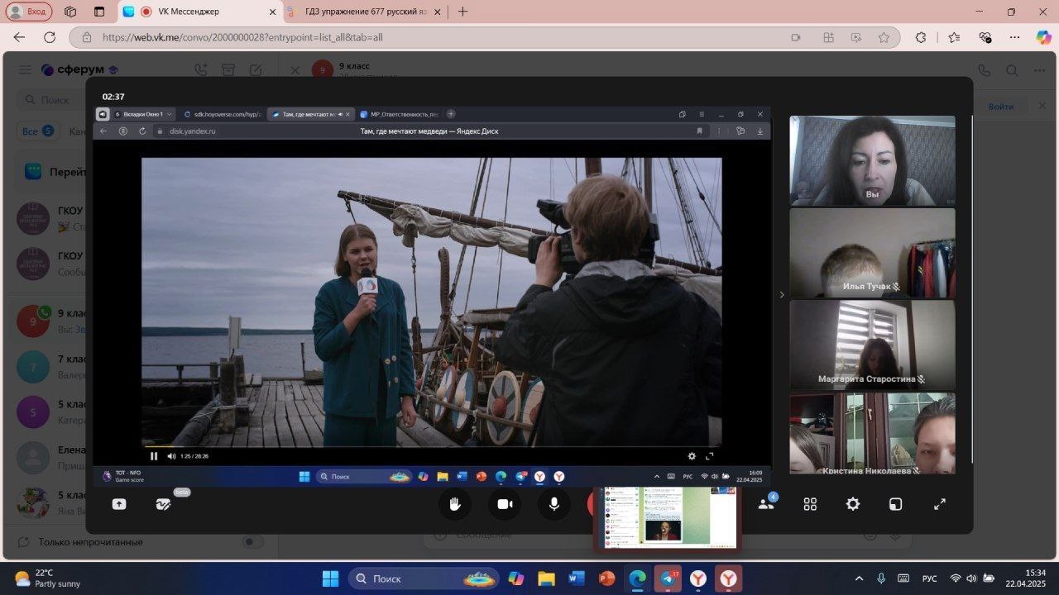The height and width of the screenshot is (595, 1059).
Task: Open call settings gear
Action: pos(853,504)
